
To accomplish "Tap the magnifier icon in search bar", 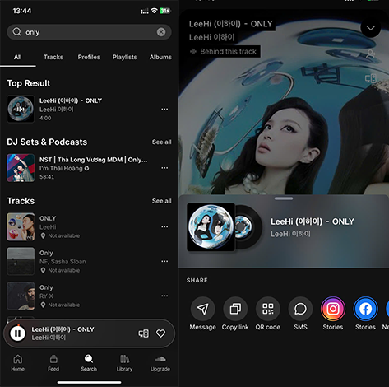I will tap(16, 32).
